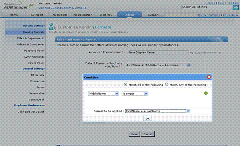Expand the Format to be applied dropdown
Viewport: 240px width, 146px height.
pyautogui.click(x=158, y=111)
